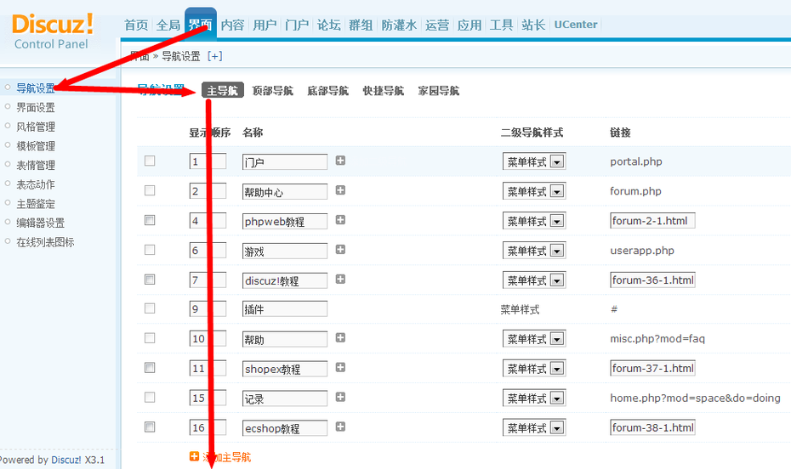
Task: Expand sub-navigation plus icon for 门户 row
Action: [340, 161]
